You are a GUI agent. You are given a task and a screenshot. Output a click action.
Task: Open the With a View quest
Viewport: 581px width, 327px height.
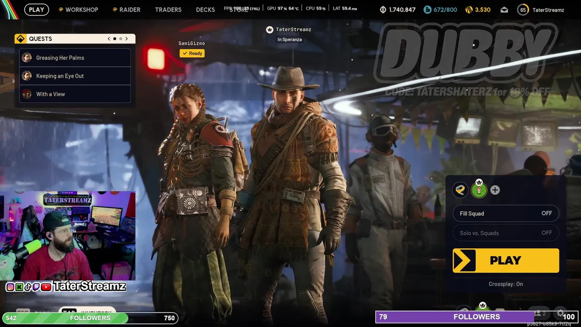pyautogui.click(x=75, y=94)
